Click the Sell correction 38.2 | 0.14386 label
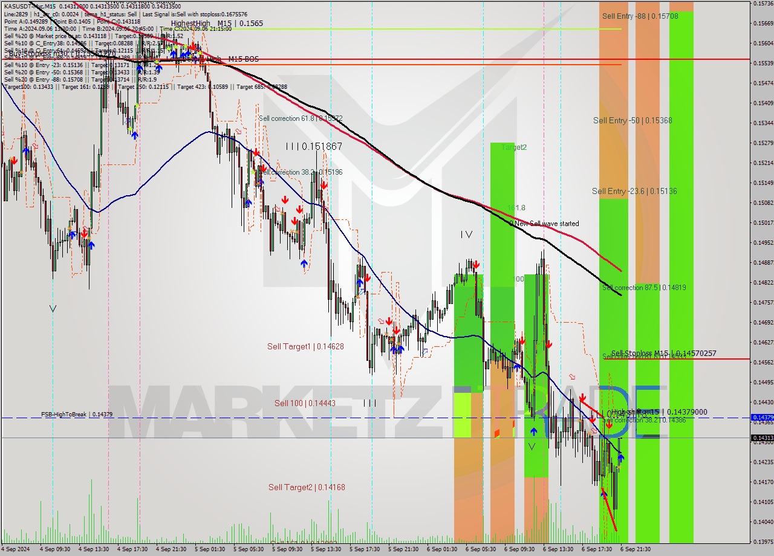Viewport: 774px width, 556px height. pos(644,419)
